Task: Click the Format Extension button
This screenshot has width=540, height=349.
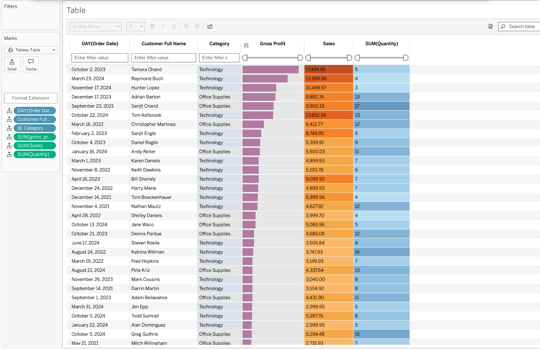Action: (x=31, y=98)
